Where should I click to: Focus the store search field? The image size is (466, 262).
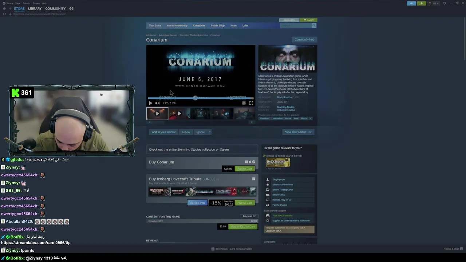point(296,25)
